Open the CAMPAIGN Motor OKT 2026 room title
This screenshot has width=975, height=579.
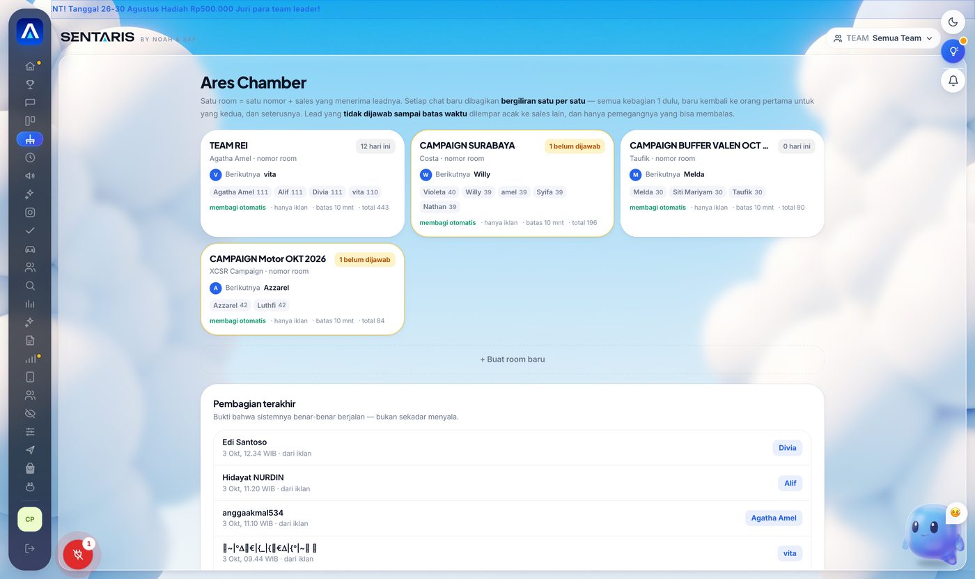[x=267, y=259]
